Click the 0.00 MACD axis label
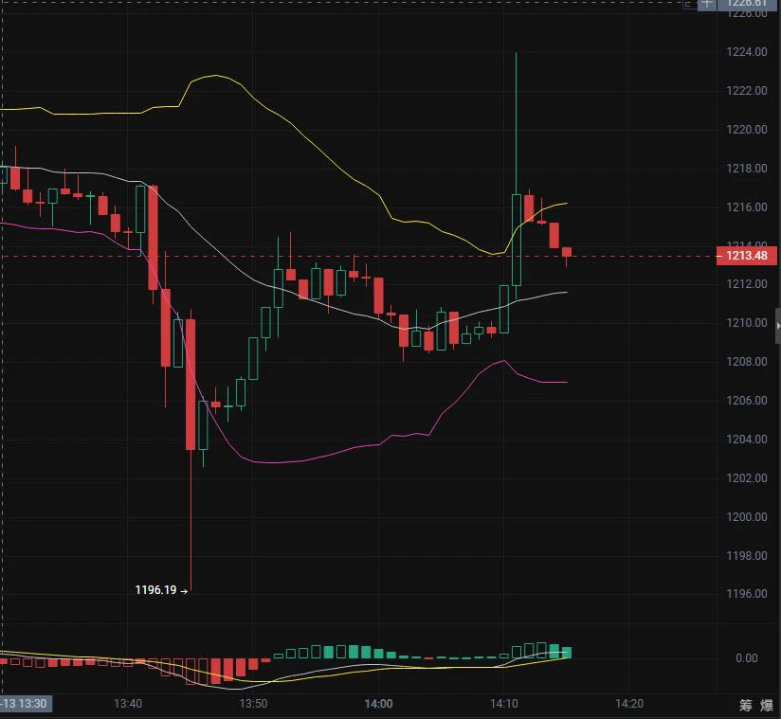Viewport: 781px width, 719px height. 747,658
